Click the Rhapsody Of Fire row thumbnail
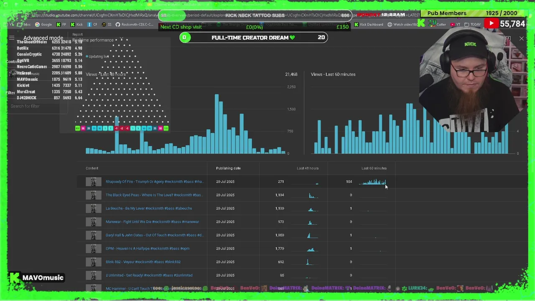 [x=93, y=181]
